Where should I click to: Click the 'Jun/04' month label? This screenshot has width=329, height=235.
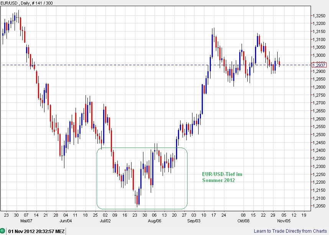[66, 221]
